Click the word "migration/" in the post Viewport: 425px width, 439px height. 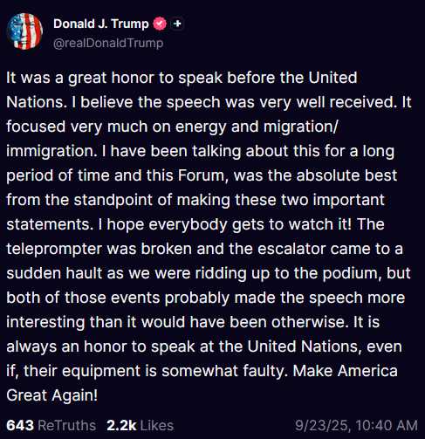coord(301,127)
